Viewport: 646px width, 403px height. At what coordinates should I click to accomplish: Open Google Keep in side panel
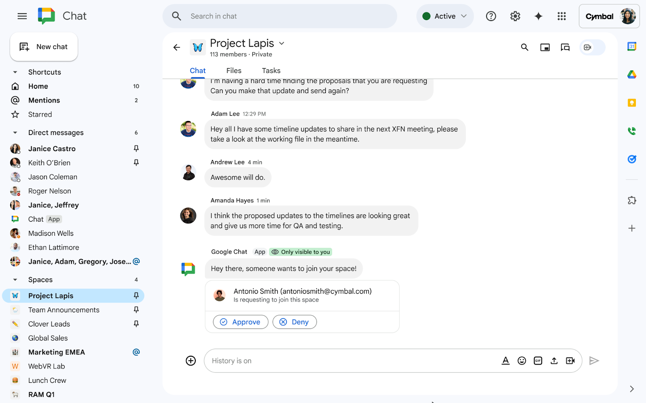click(632, 103)
